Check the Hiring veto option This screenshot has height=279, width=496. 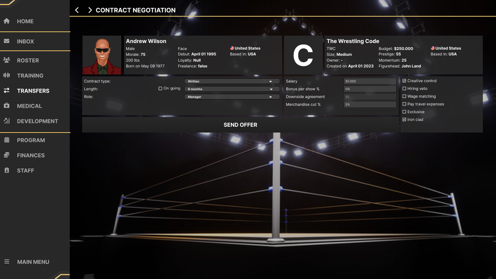(405, 88)
